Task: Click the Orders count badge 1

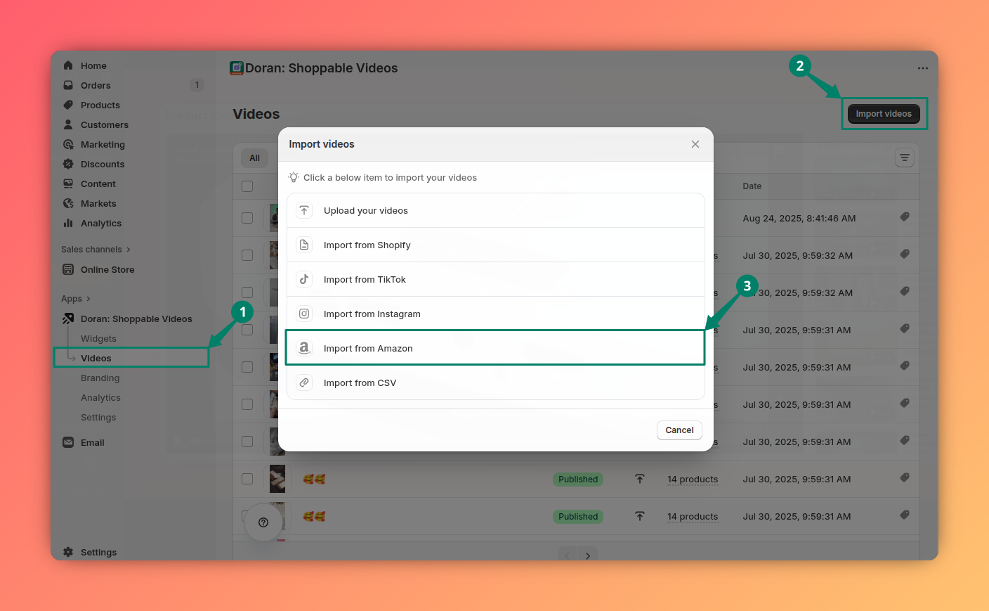Action: tap(197, 85)
